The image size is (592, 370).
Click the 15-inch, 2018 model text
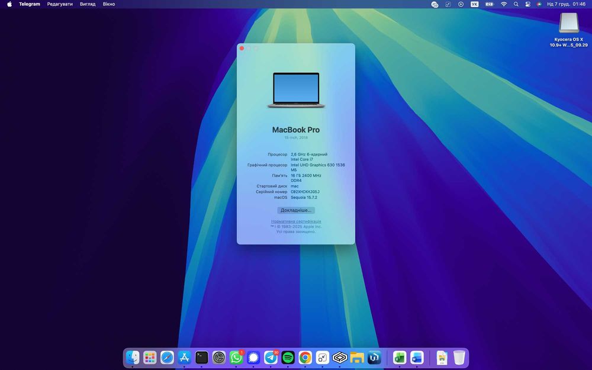[x=296, y=137]
